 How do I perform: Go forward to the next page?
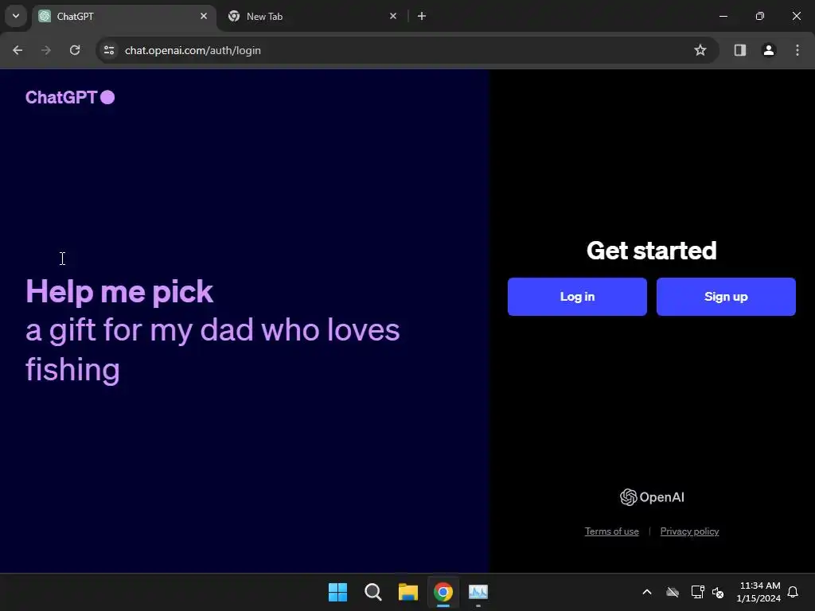[x=46, y=50]
